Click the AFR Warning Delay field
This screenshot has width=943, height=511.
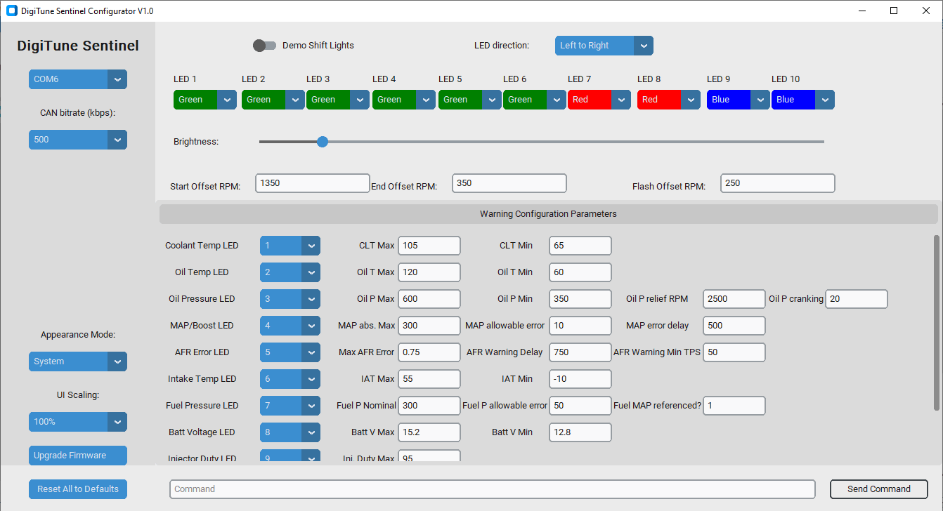tap(580, 352)
